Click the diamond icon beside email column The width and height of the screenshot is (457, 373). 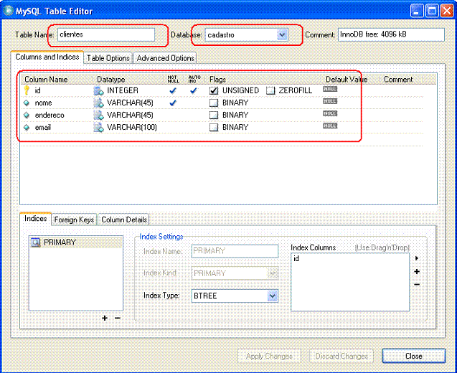coord(27,128)
